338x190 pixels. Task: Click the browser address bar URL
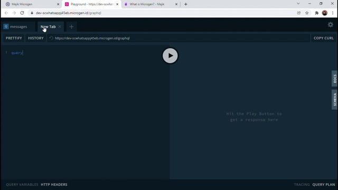68,13
